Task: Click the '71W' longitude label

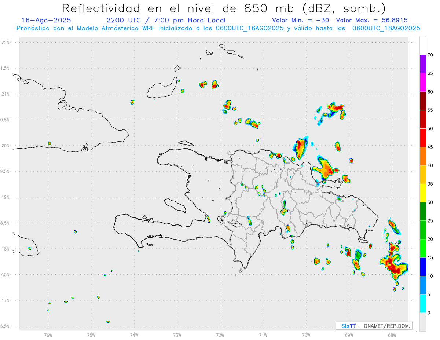Action: pyautogui.click(x=263, y=335)
